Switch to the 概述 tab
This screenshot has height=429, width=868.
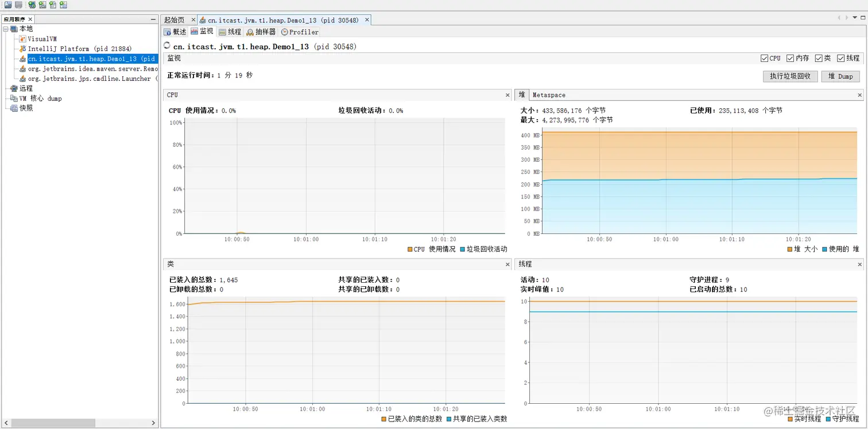175,32
